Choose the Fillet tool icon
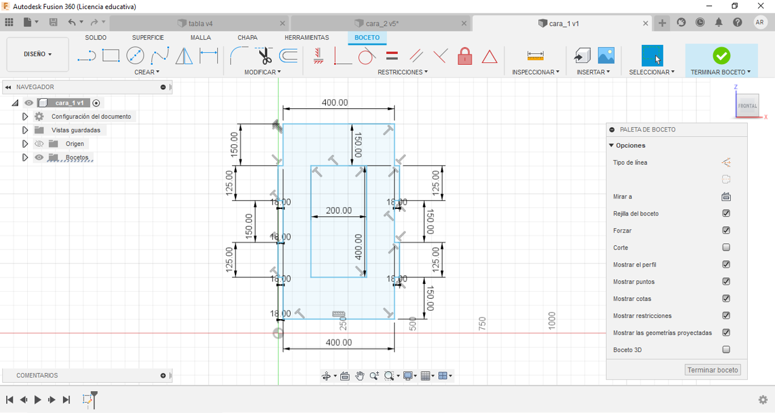775x413 pixels. coord(239,56)
